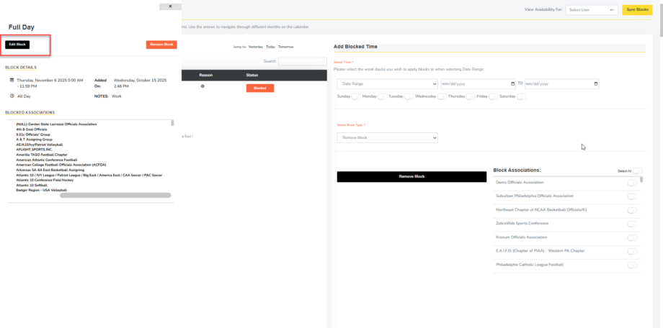Click the clock icon next to All Day
Screen dimensions: 663x328
[x=12, y=96]
